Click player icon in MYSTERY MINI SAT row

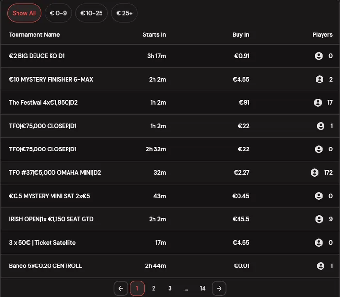[x=319, y=196]
